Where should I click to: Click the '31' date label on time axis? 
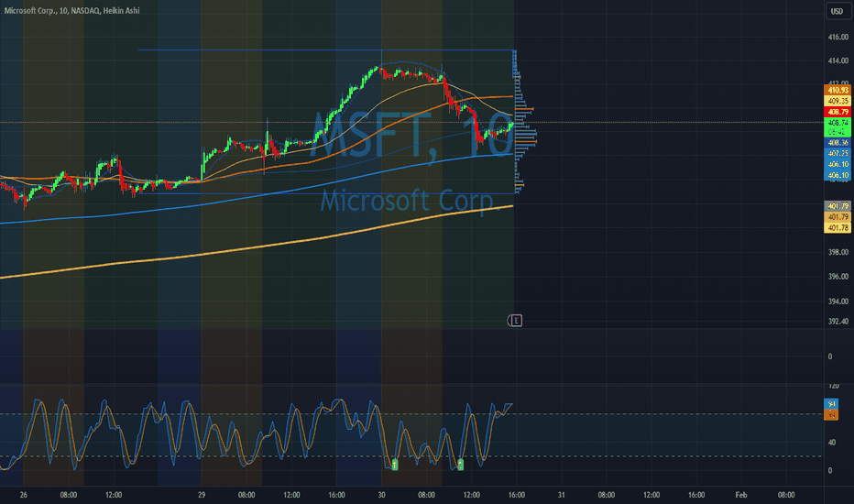[x=561, y=495]
